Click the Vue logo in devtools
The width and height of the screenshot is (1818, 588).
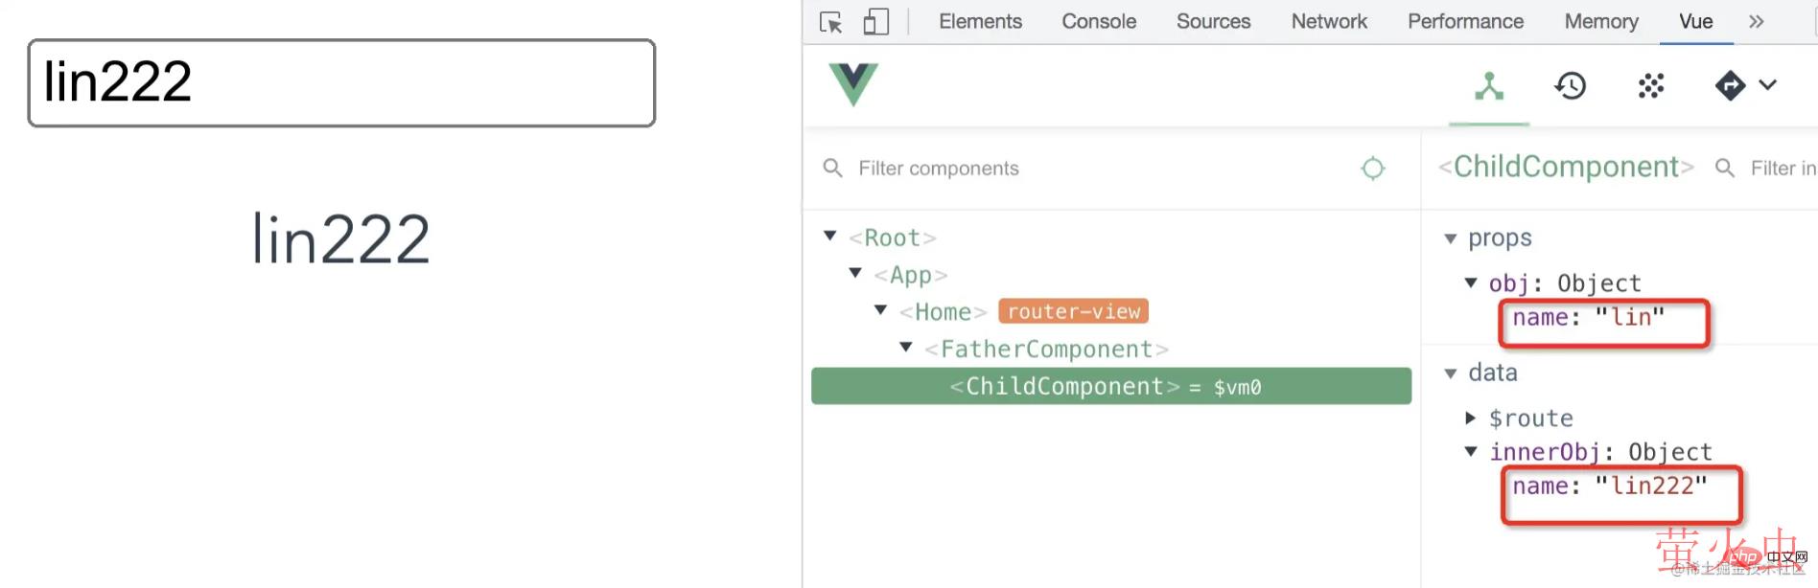(852, 84)
